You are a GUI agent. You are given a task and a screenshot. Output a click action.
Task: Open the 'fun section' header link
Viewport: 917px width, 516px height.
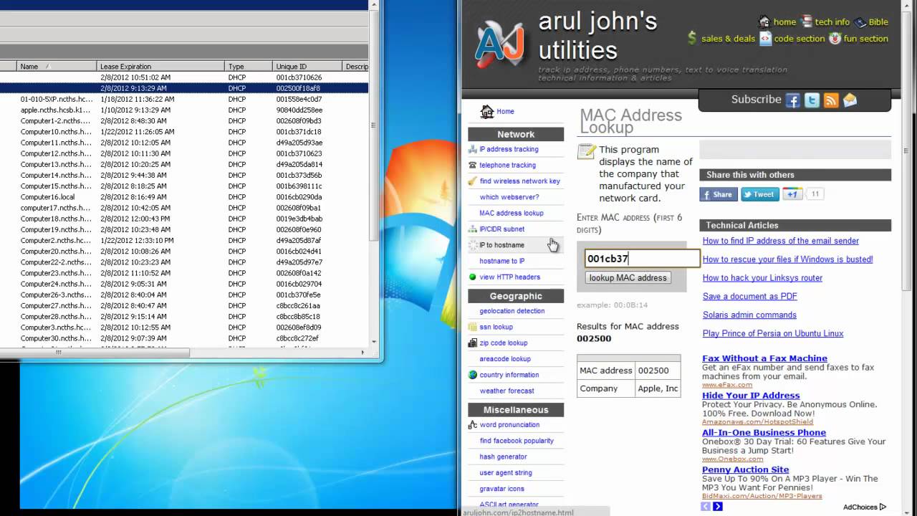pos(866,39)
